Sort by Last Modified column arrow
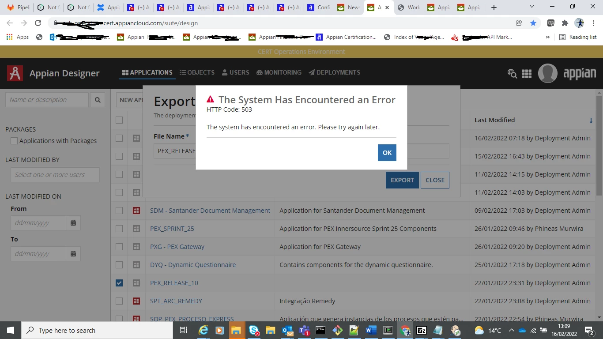Image resolution: width=603 pixels, height=339 pixels. click(x=591, y=120)
